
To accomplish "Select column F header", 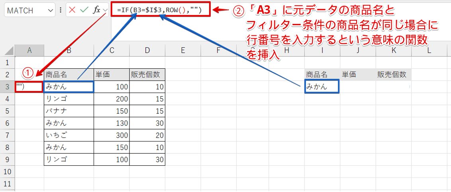I will (219, 50).
